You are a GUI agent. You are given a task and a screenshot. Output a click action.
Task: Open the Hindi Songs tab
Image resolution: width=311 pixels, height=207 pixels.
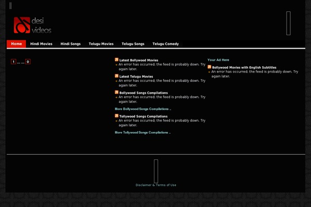(70, 44)
